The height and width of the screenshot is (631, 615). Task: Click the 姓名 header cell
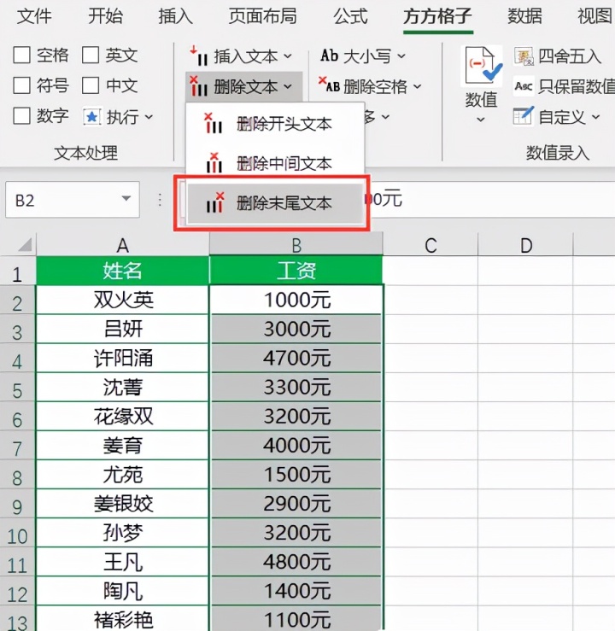[123, 270]
